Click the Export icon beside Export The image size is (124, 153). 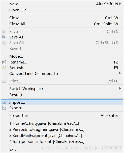pos(4,108)
